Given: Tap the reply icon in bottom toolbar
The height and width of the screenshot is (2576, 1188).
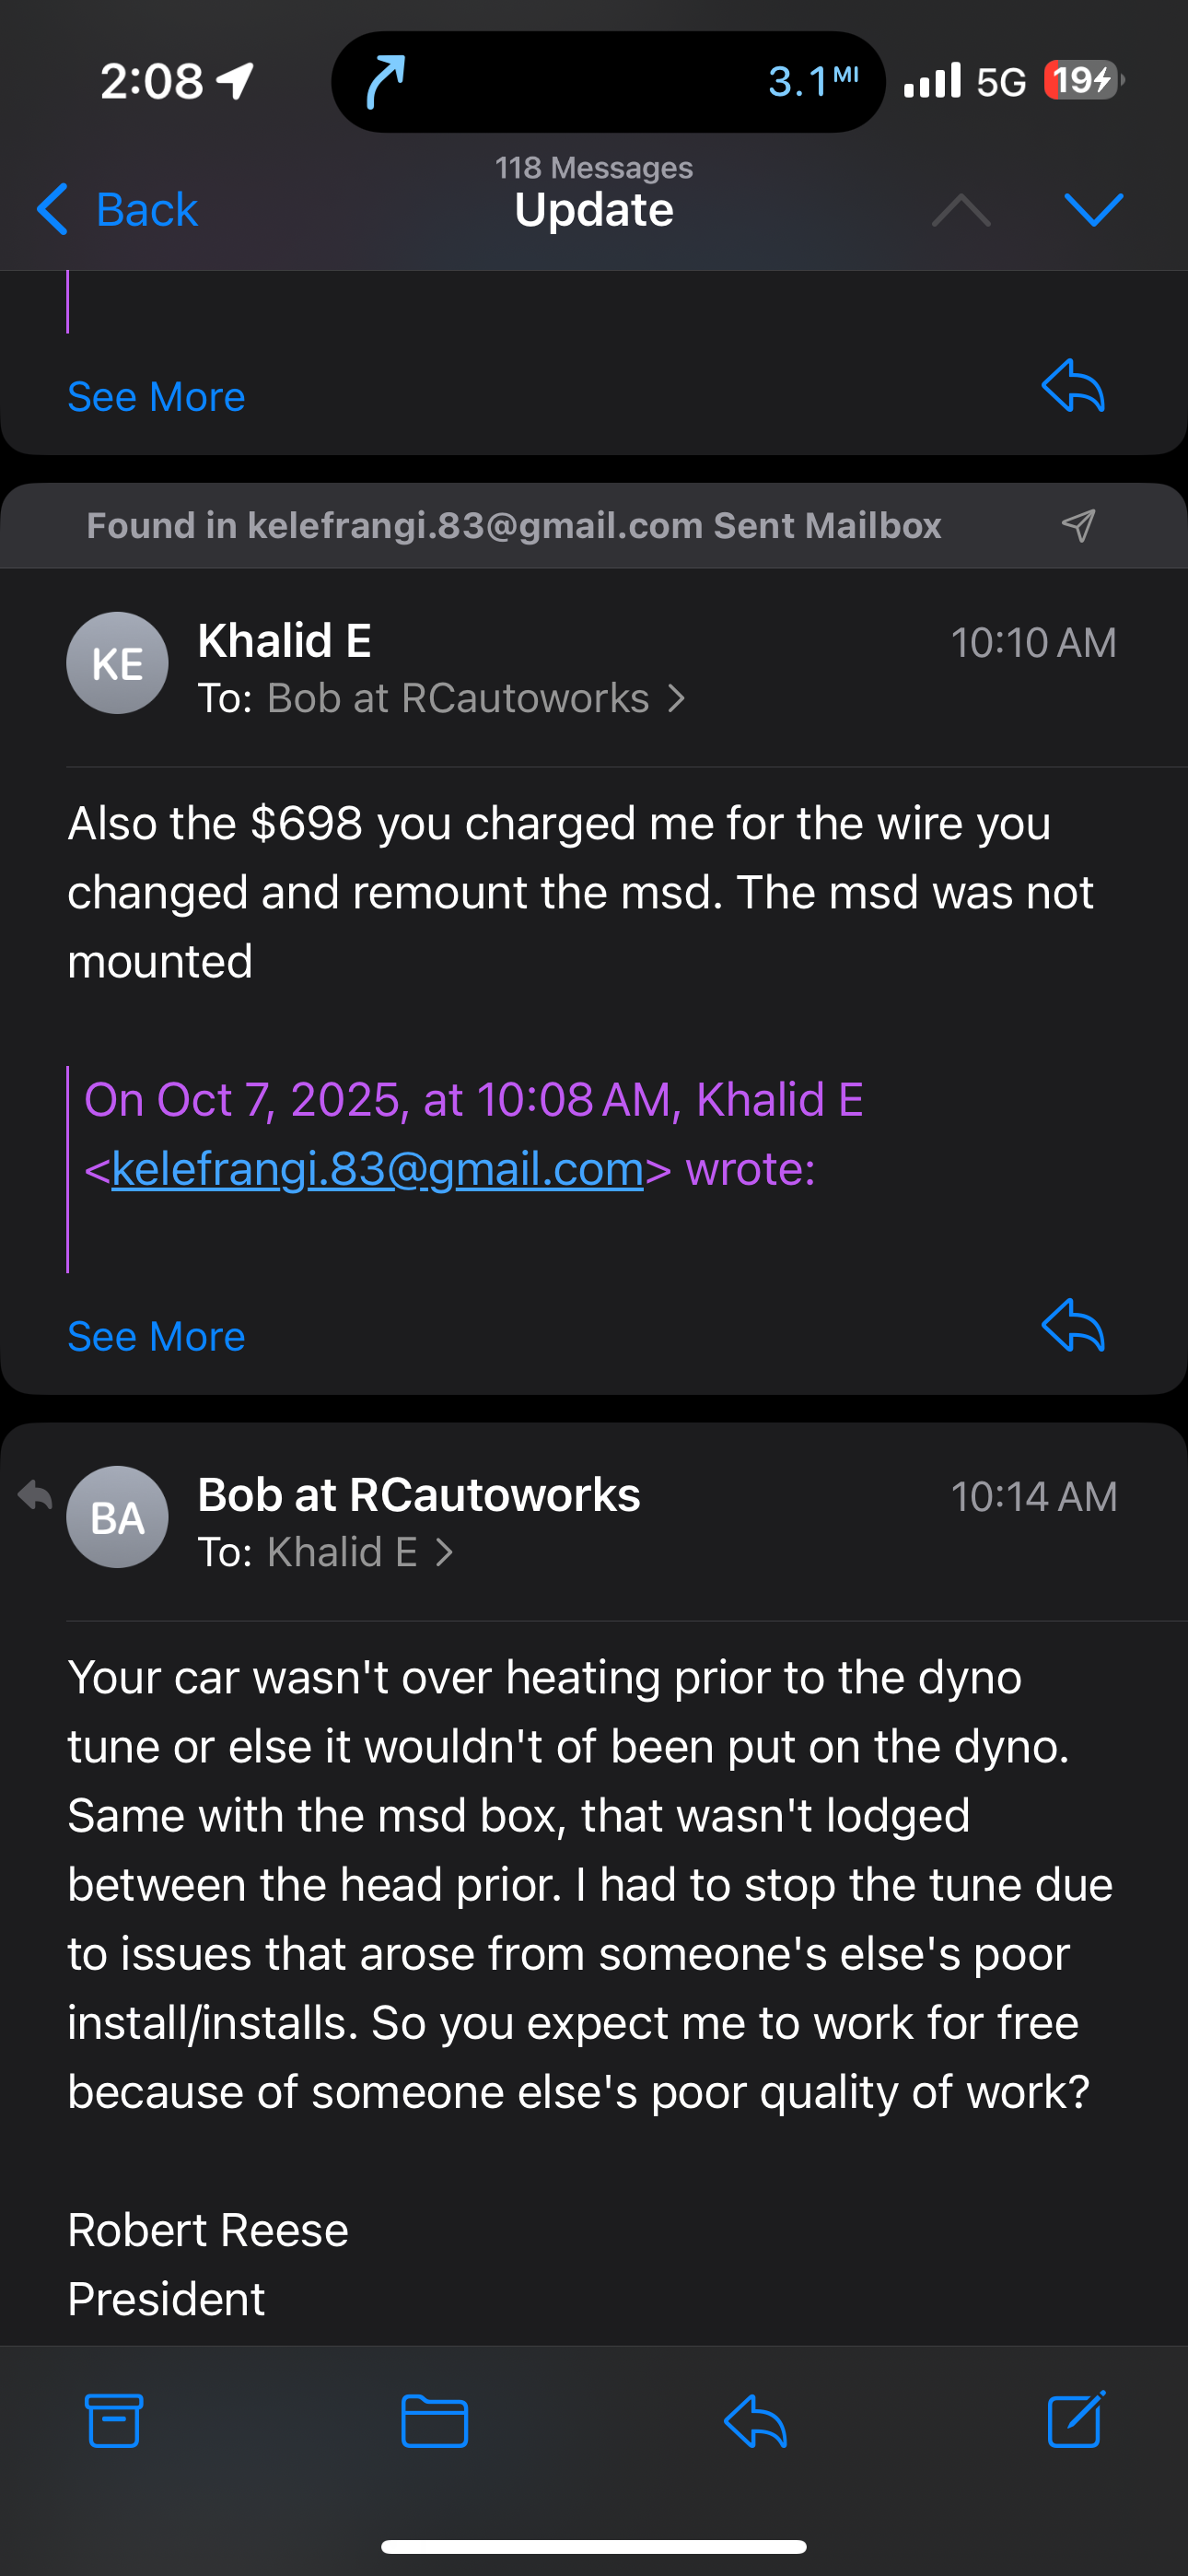Looking at the screenshot, I should point(755,2421).
